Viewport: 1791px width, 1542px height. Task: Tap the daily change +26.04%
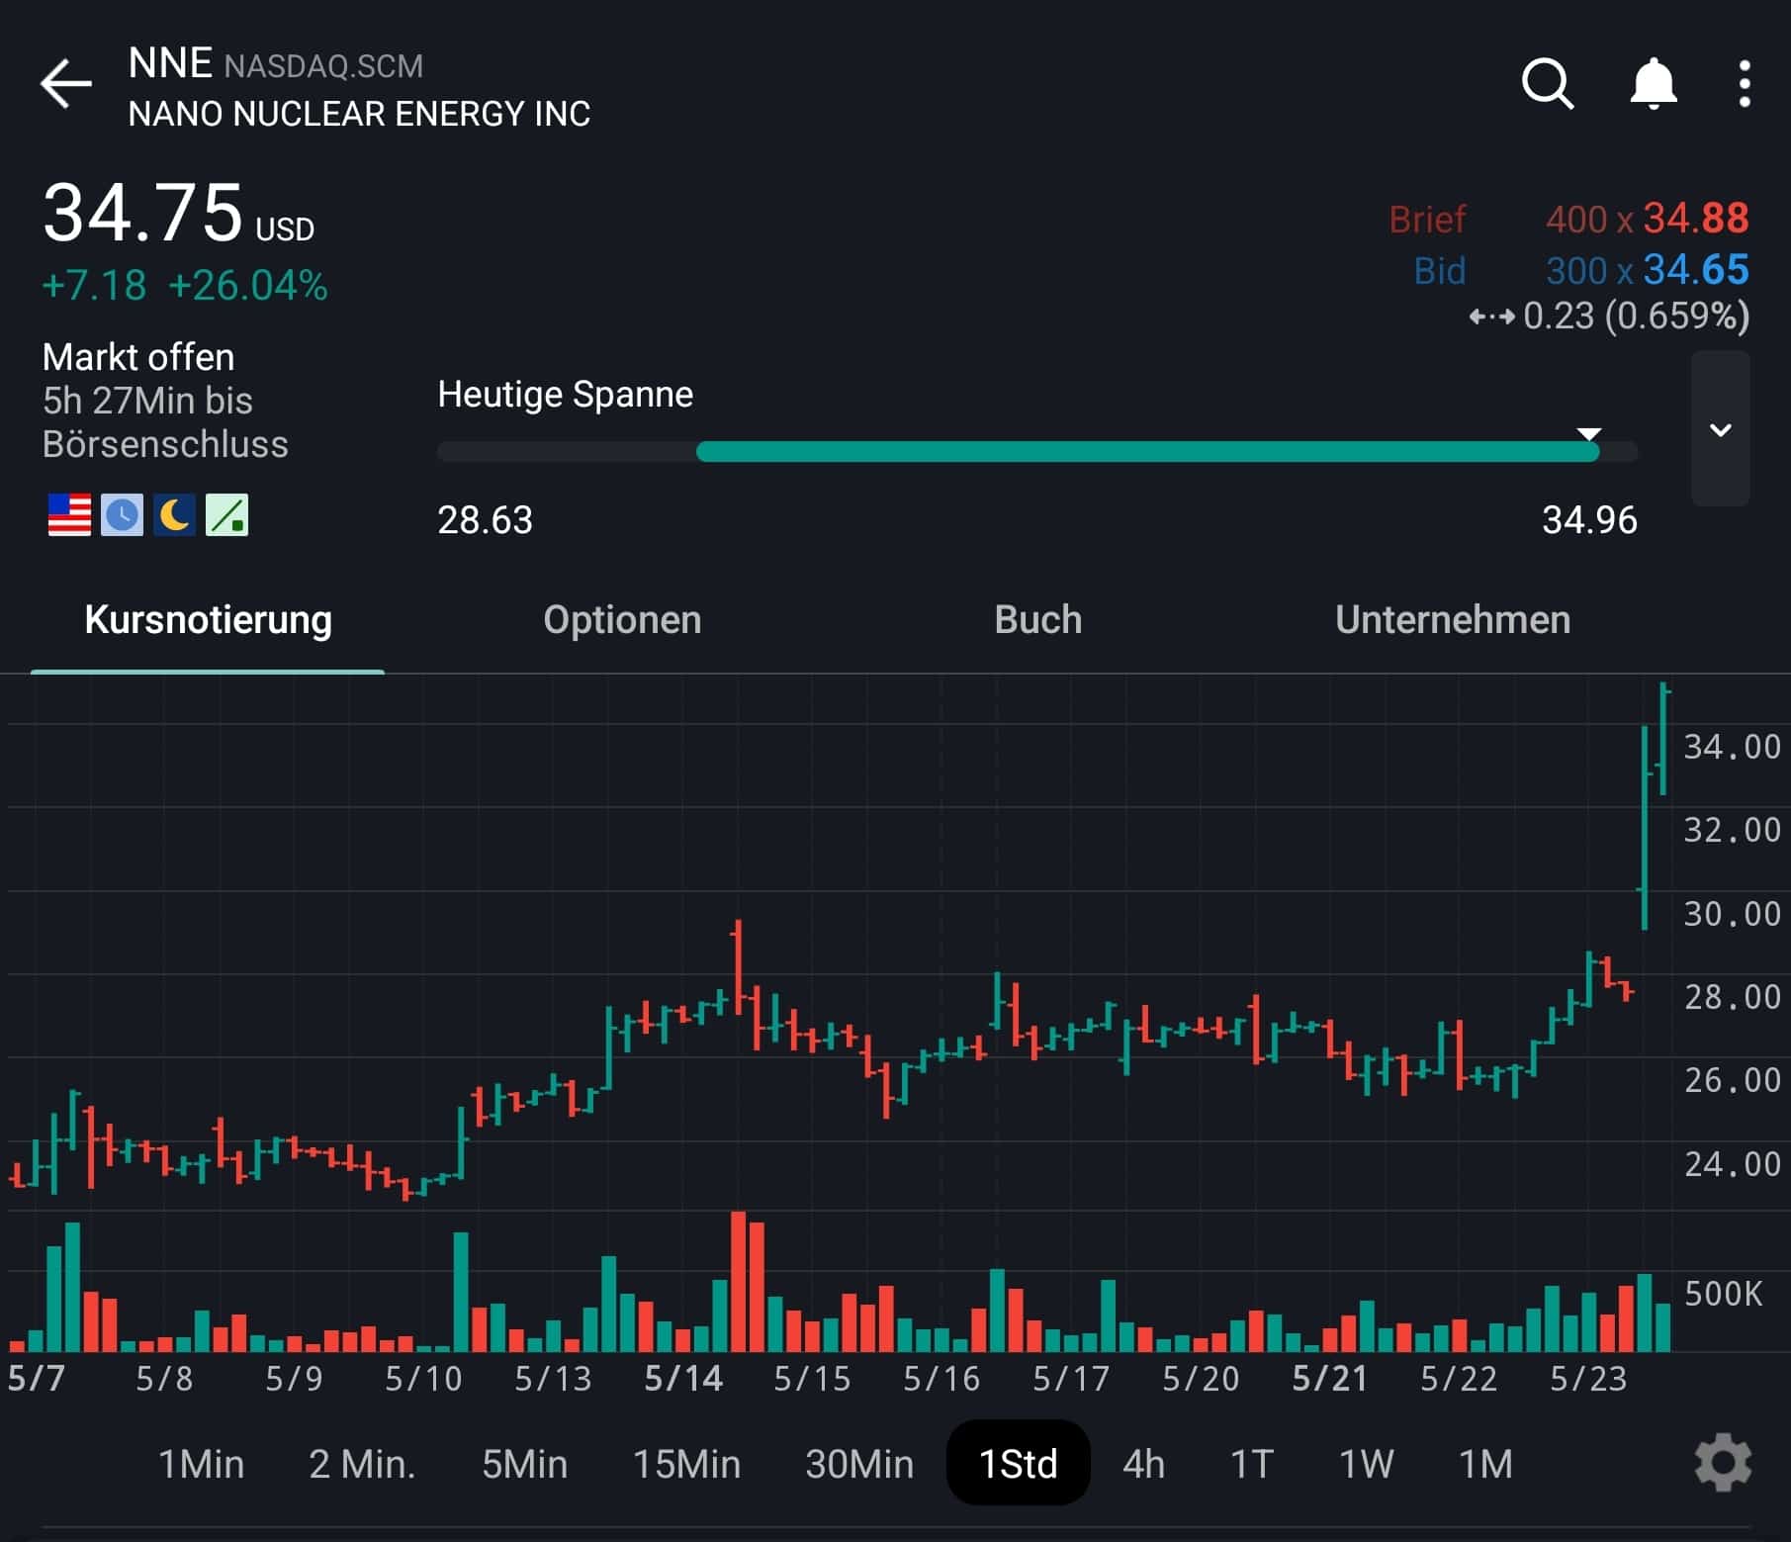click(x=248, y=286)
